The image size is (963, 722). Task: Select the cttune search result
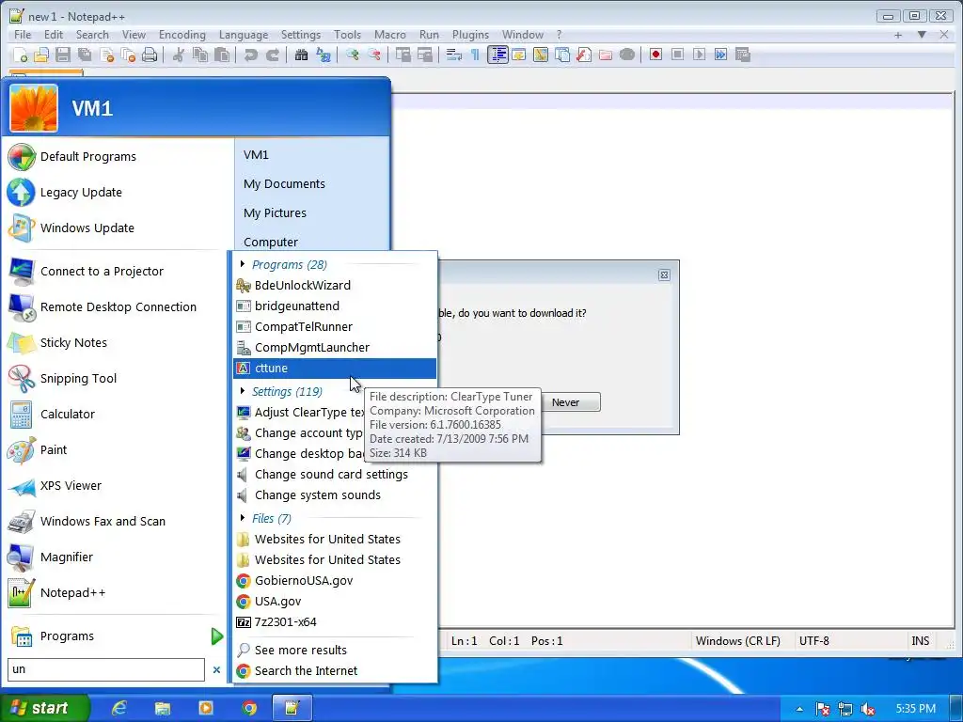click(x=335, y=368)
